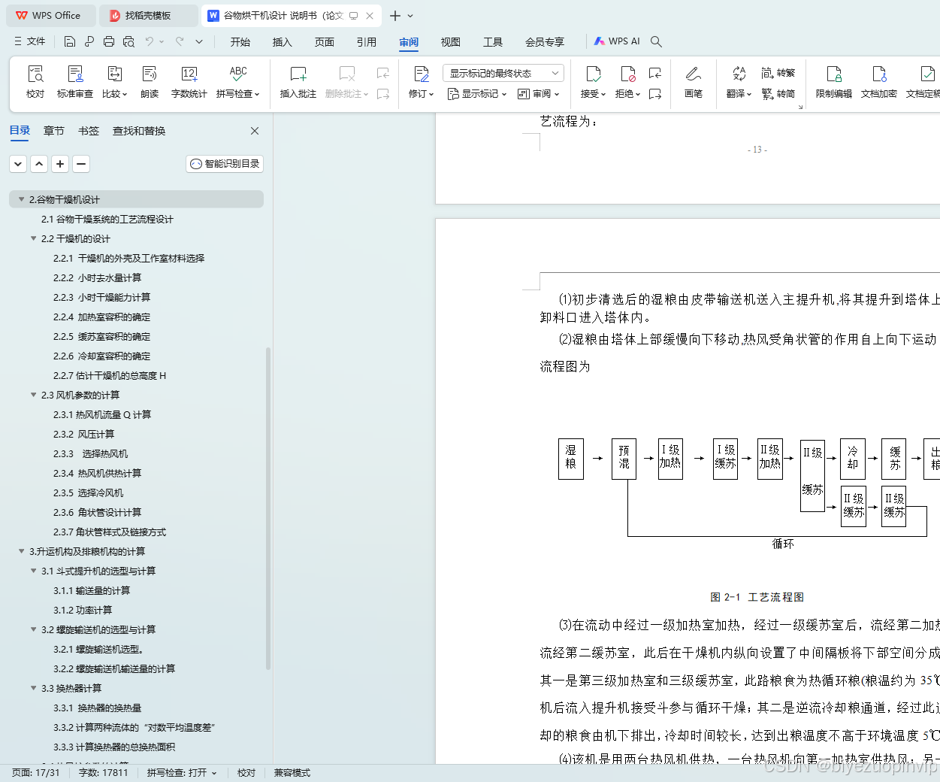This screenshot has height=782, width=940.
Task: Jump to 2.3.6 角状管设计计算 heading
Action: [98, 512]
